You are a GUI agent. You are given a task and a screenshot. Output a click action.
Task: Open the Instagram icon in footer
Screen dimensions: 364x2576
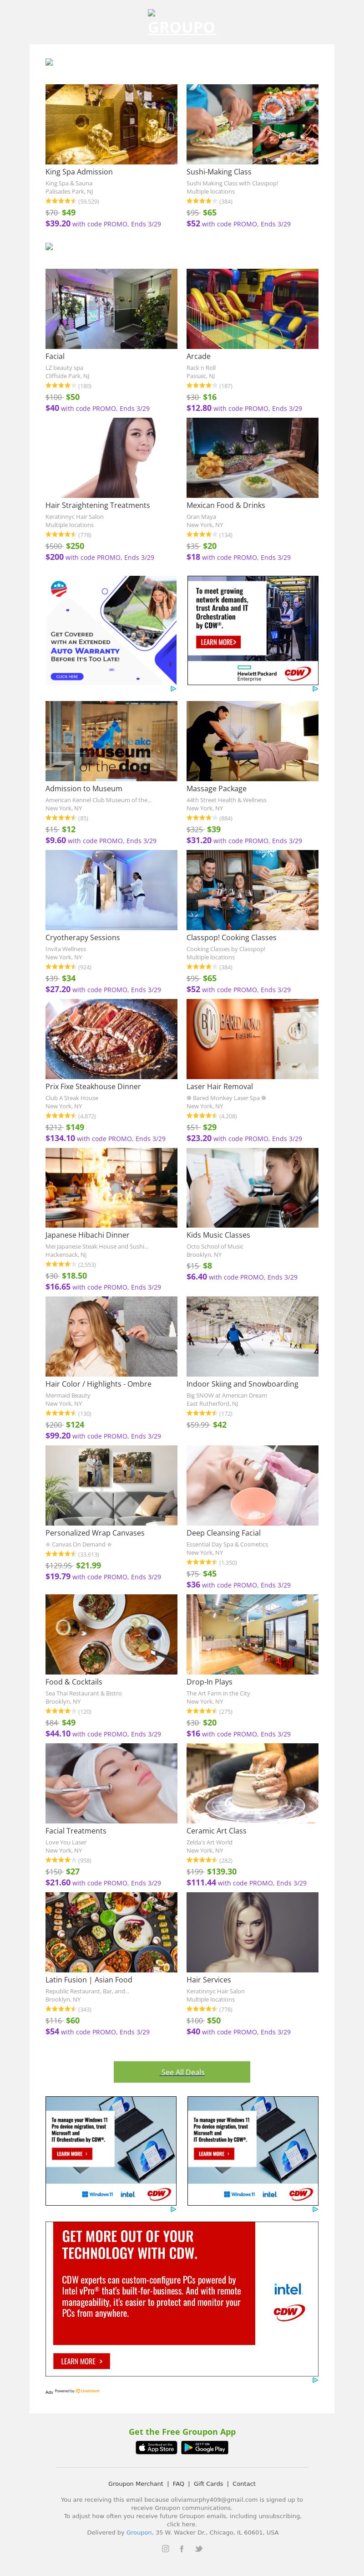pyautogui.click(x=165, y=2548)
